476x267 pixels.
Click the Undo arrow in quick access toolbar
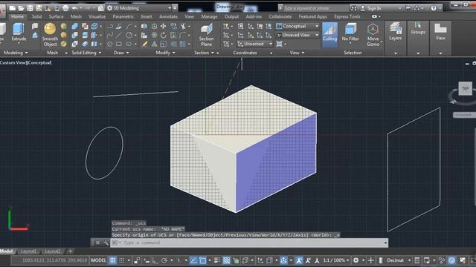point(74,8)
